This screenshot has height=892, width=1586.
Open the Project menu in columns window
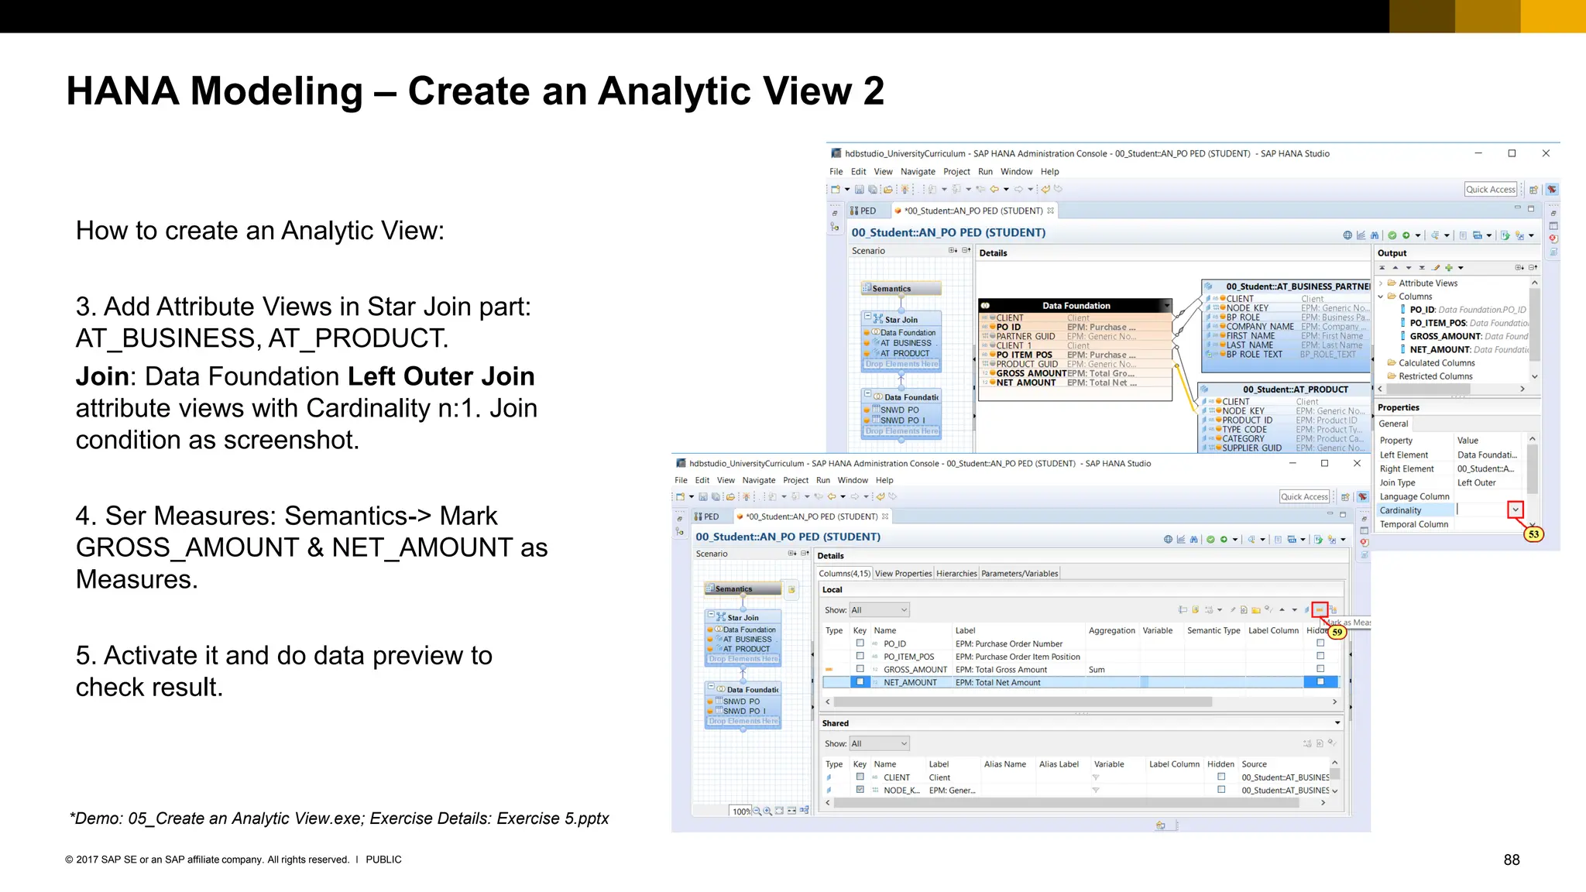coord(795,480)
